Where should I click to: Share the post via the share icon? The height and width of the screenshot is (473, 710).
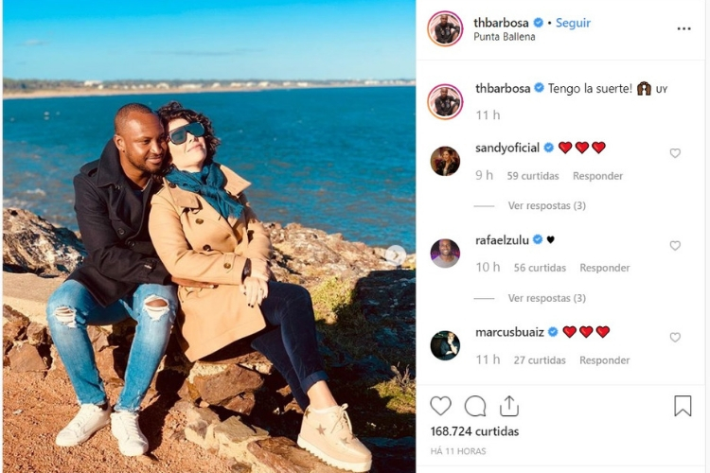509,406
